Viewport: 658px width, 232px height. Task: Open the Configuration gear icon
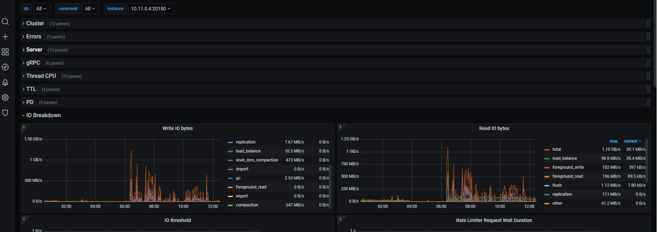coord(5,98)
